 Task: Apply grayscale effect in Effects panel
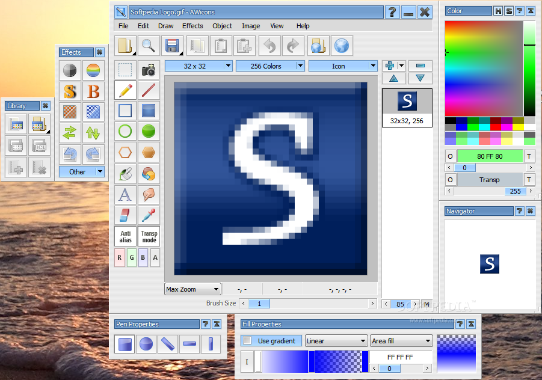70,70
